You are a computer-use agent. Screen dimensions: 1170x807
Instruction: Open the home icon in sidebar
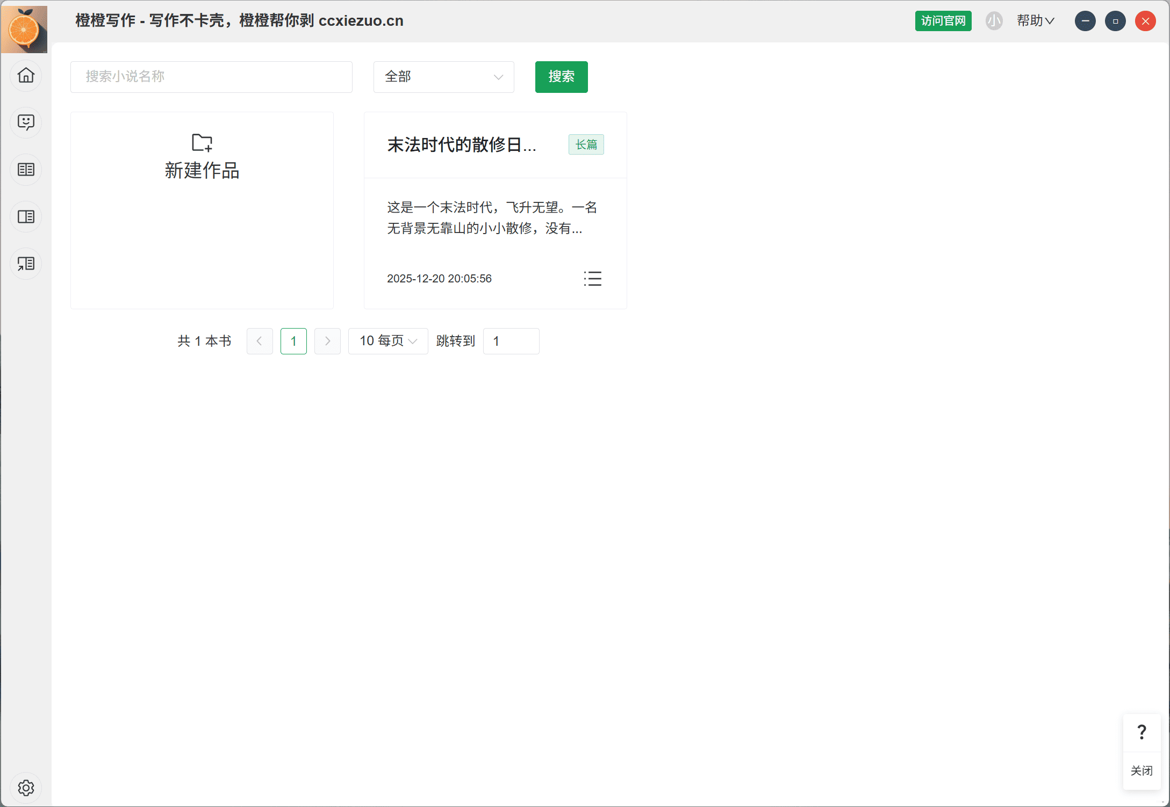coord(26,75)
